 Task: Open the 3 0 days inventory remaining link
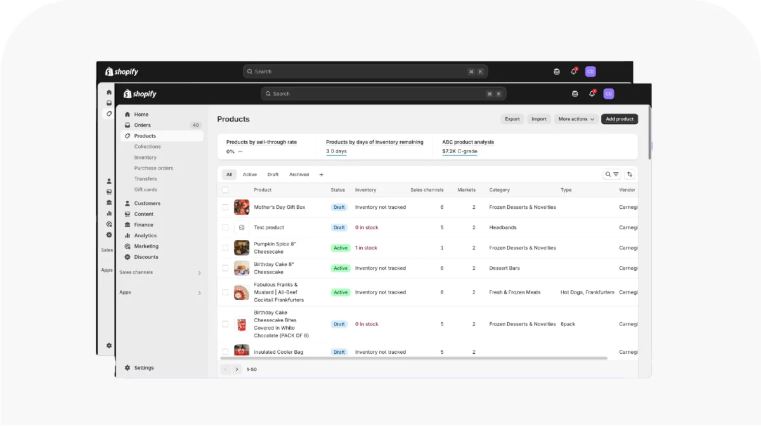click(x=336, y=151)
